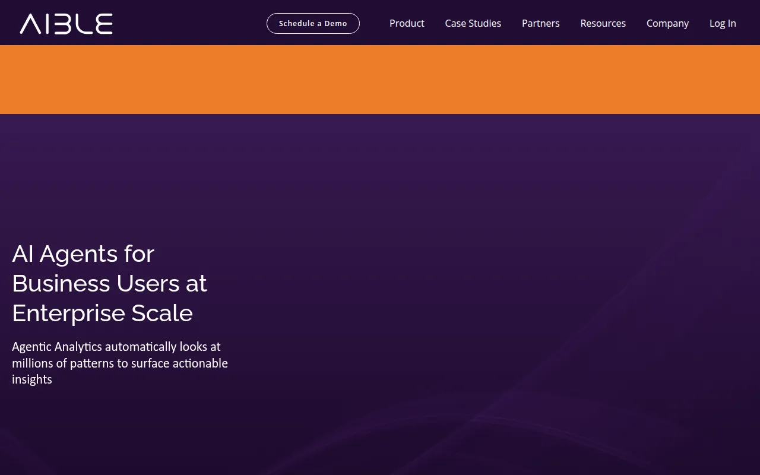Open the Resources menu
Image resolution: width=760 pixels, height=475 pixels.
point(603,23)
